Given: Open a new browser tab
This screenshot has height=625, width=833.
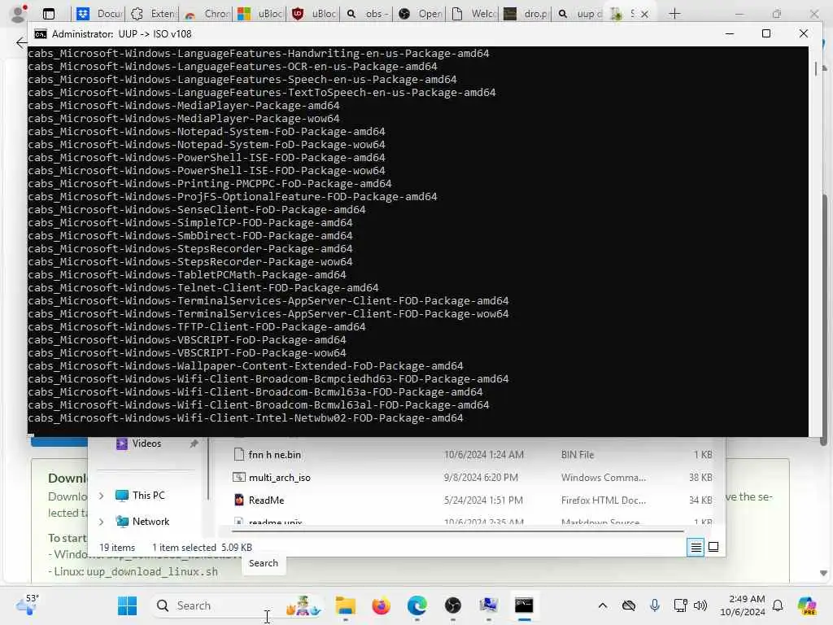Looking at the screenshot, I should tap(674, 14).
